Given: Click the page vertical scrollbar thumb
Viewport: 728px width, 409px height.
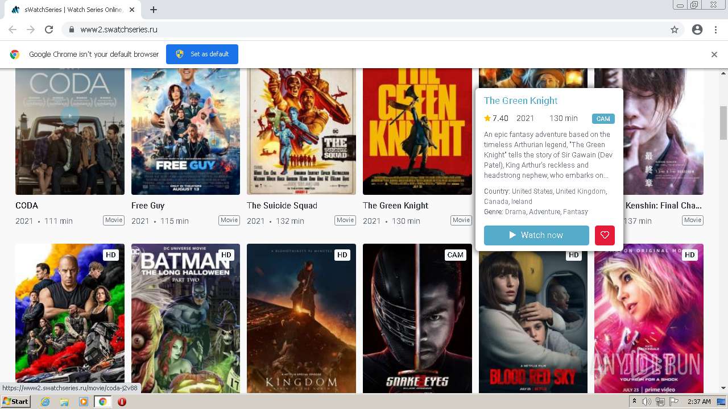Looking at the screenshot, I should pyautogui.click(x=723, y=123).
